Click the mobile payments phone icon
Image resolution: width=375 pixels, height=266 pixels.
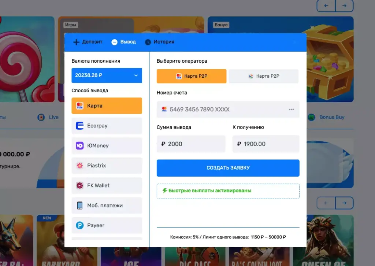[79, 206]
